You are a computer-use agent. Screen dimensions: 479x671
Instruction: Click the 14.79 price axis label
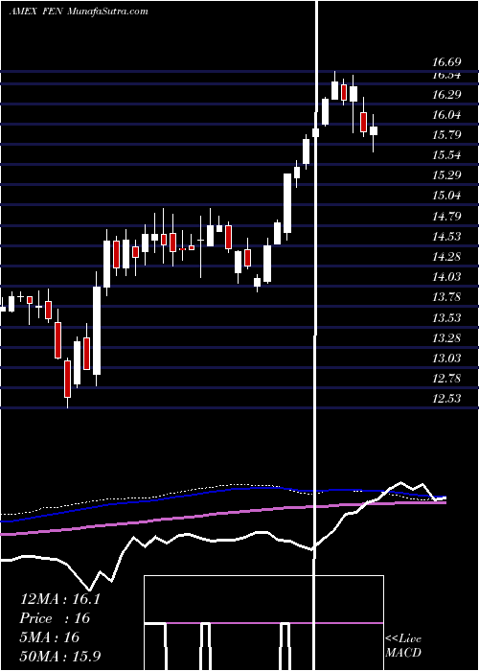point(446,217)
